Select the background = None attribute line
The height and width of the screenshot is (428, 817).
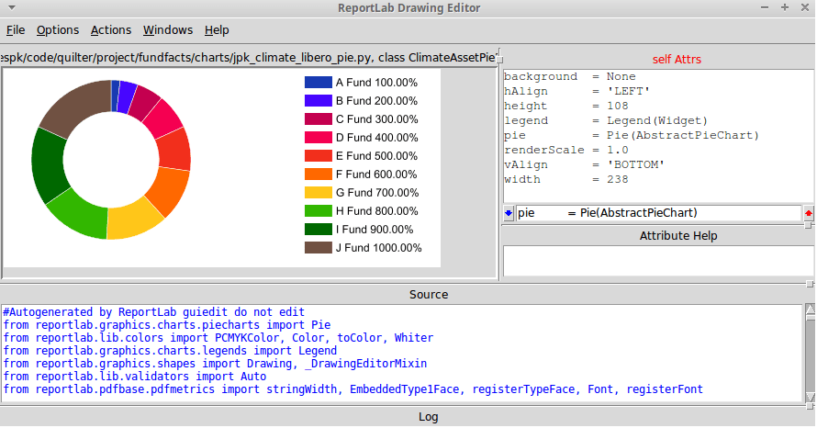pos(569,76)
